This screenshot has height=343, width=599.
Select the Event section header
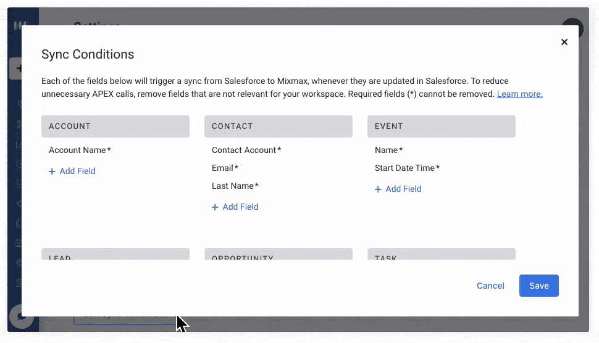[x=441, y=126]
